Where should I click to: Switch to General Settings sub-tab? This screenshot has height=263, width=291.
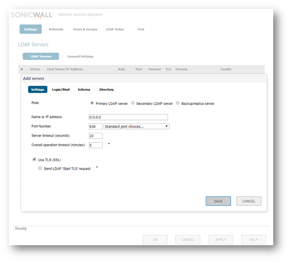point(80,56)
